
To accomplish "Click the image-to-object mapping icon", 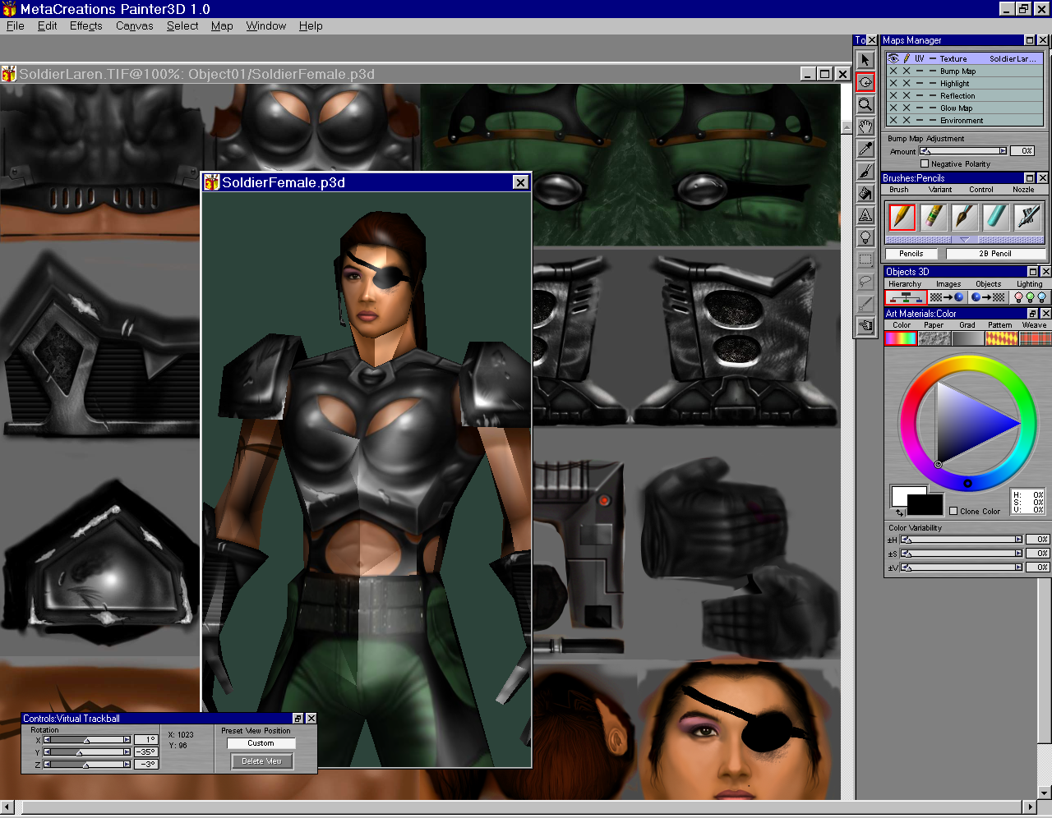I will coord(947,297).
